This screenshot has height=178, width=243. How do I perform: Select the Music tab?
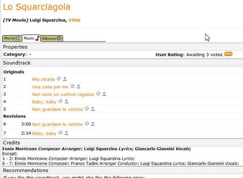[31, 38]
